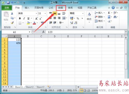Click Decrease Decimal icon
The width and height of the screenshot is (129, 94).
coord(76,23)
